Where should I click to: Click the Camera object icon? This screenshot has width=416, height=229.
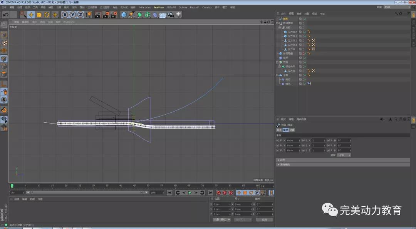(170, 15)
